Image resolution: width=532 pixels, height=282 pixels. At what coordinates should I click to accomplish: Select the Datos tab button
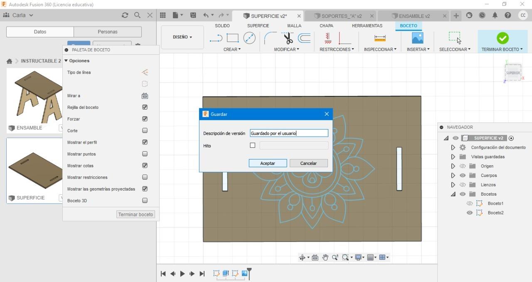[x=40, y=32]
